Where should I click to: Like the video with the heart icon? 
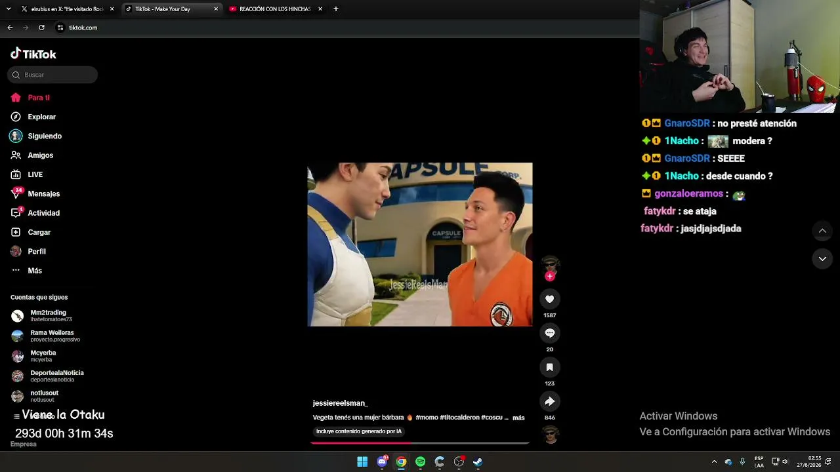click(550, 299)
